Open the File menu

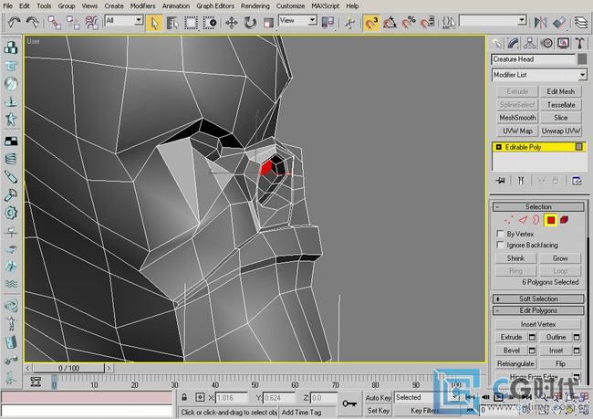7,6
